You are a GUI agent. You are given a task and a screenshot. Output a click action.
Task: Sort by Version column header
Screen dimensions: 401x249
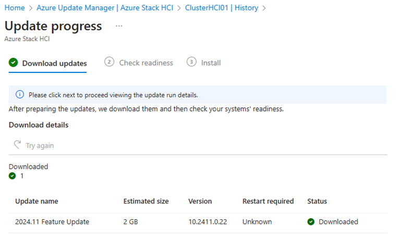200,201
